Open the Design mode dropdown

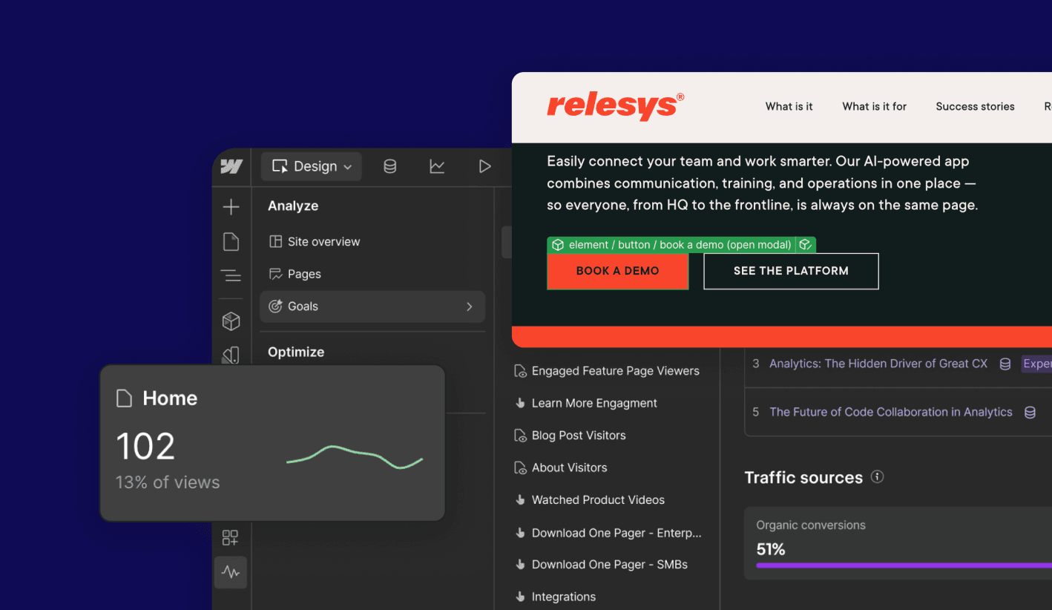pyautogui.click(x=312, y=166)
